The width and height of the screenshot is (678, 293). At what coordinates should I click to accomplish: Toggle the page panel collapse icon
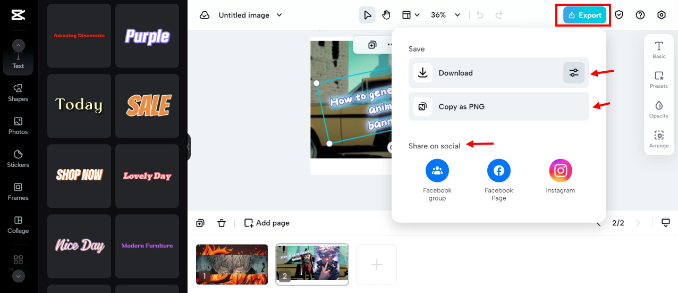[666, 222]
